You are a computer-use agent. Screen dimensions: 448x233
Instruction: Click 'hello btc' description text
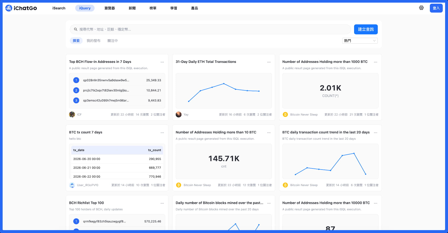pyautogui.click(x=75, y=139)
